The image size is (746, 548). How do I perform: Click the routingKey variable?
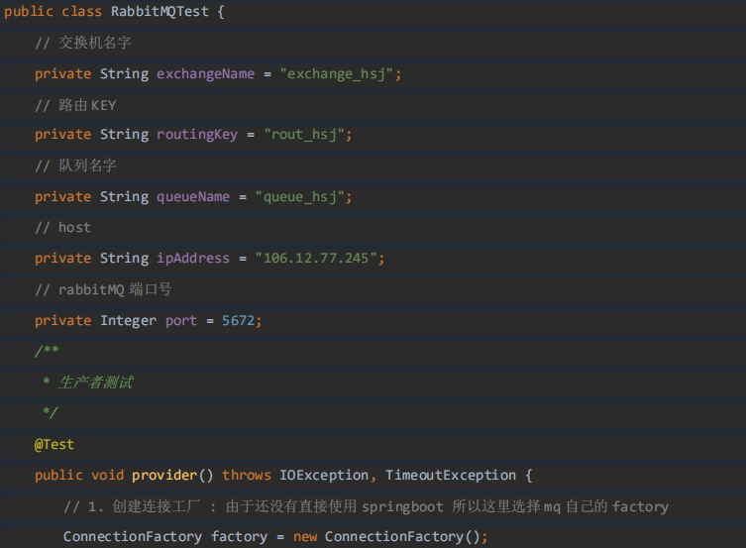(197, 135)
